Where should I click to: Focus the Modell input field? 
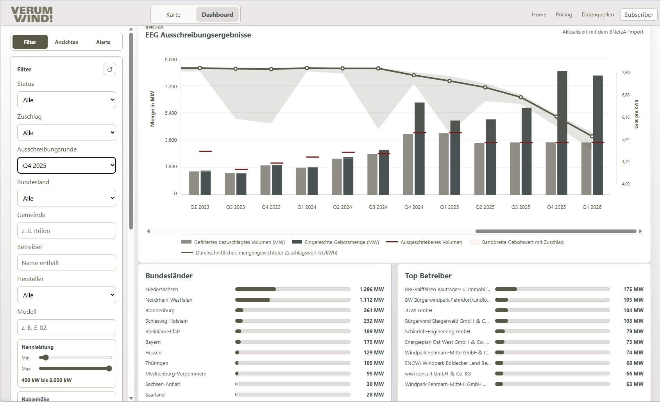tap(66, 327)
